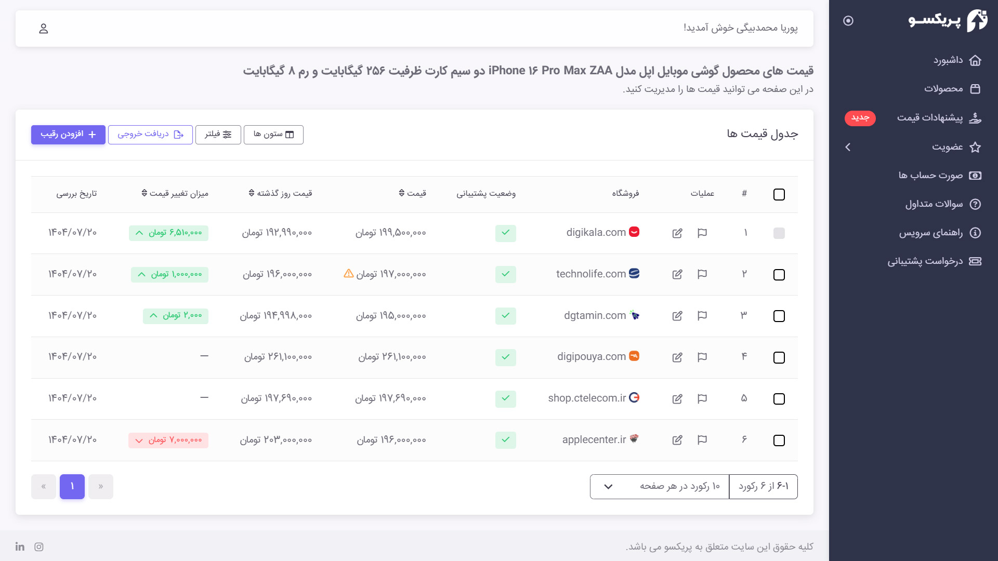
Task: Click the افزودن رقیب button
Action: click(x=68, y=135)
